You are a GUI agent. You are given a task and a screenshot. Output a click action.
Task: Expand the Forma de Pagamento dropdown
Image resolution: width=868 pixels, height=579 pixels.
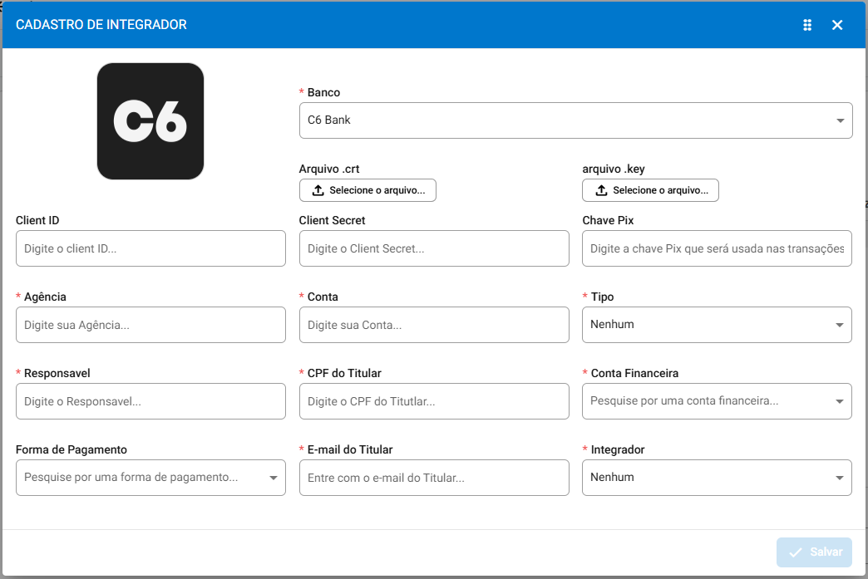[150, 478]
